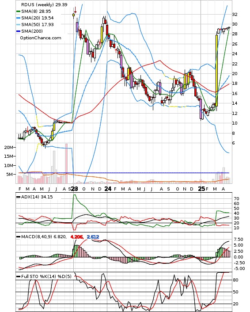Screen dimensions: 250x312
Task: Click the red MACD value 4.206
Action: click(x=77, y=237)
